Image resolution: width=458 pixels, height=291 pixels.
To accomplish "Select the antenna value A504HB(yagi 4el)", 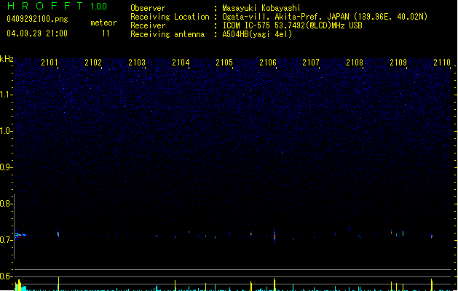I will click(x=257, y=34).
